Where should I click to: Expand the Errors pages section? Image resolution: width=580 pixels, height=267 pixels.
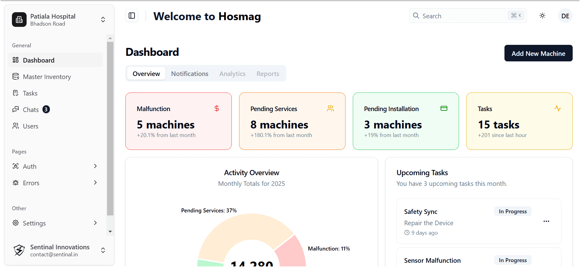pos(55,183)
